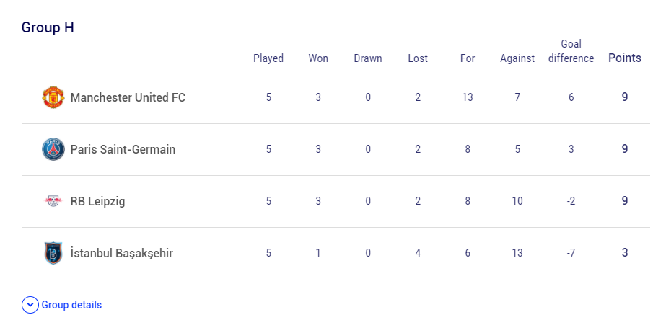Click the Against column header
This screenshot has height=320, width=666.
[x=517, y=58]
